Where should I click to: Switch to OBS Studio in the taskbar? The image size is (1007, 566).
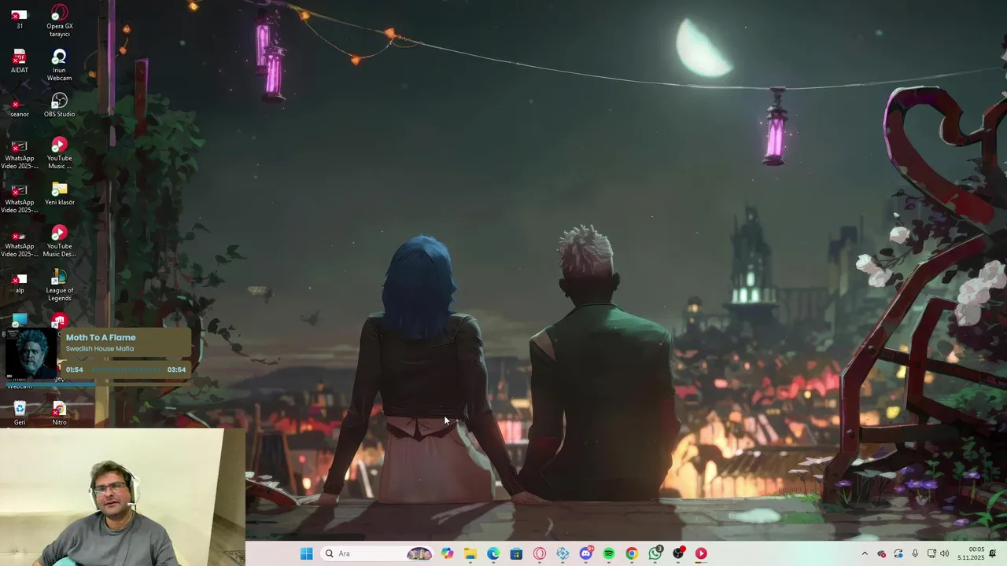[678, 553]
